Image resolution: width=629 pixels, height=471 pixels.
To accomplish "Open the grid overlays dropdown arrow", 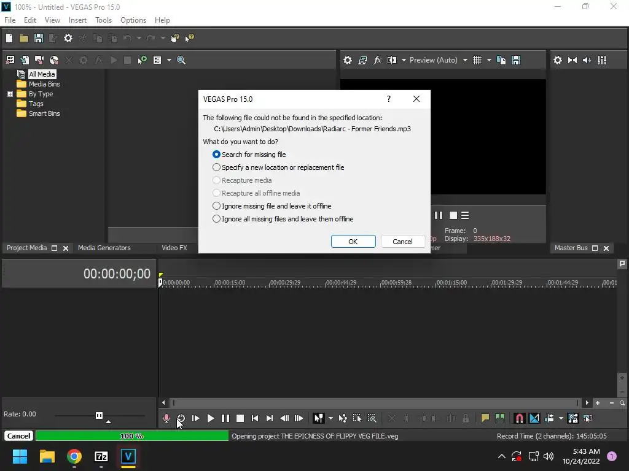I will [489, 60].
